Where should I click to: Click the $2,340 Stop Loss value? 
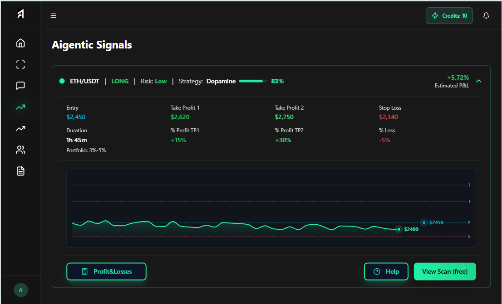click(x=389, y=117)
